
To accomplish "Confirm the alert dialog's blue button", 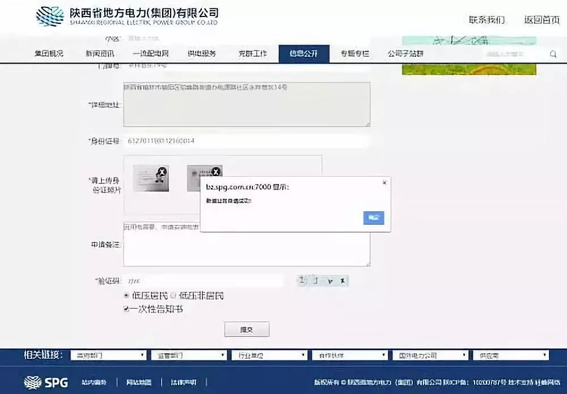I will (x=374, y=217).
